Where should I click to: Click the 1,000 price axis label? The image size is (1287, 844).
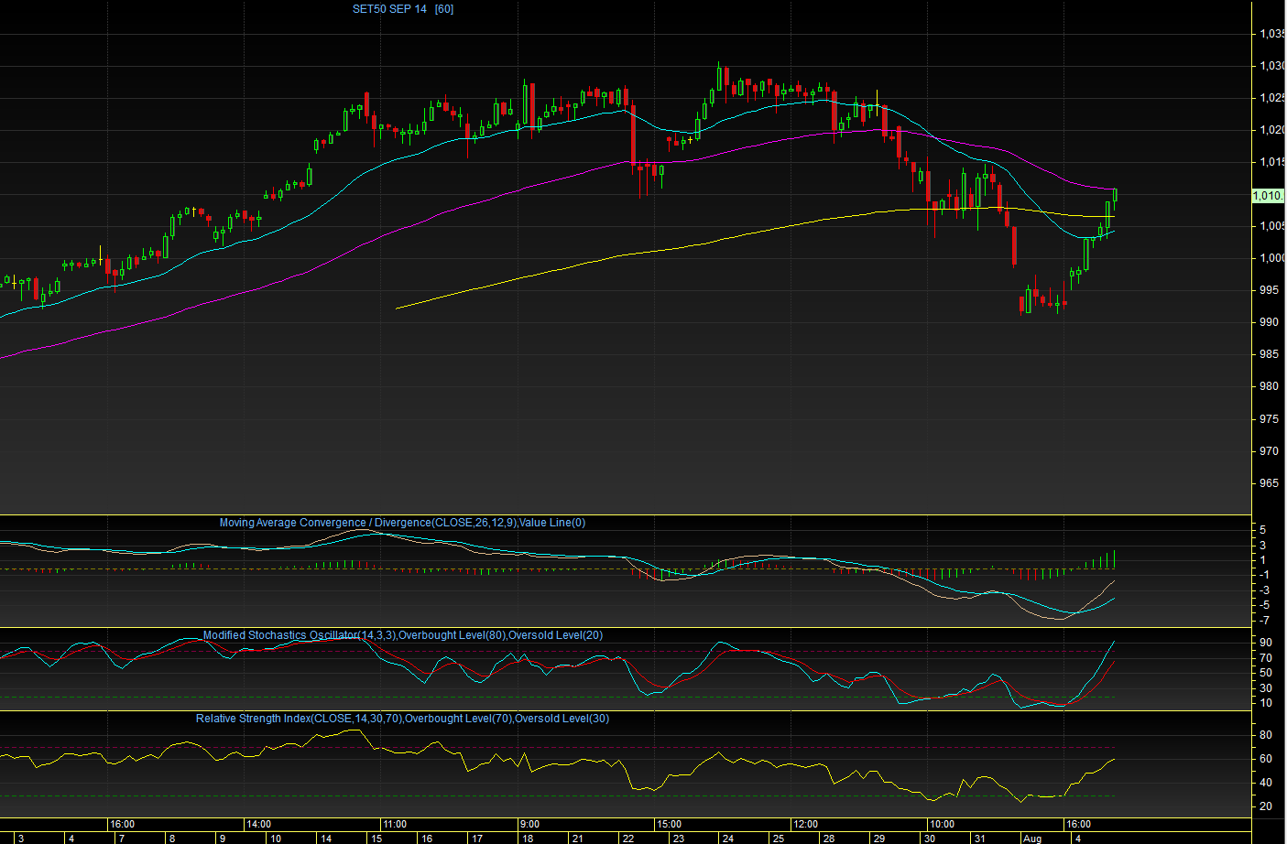point(1272,258)
